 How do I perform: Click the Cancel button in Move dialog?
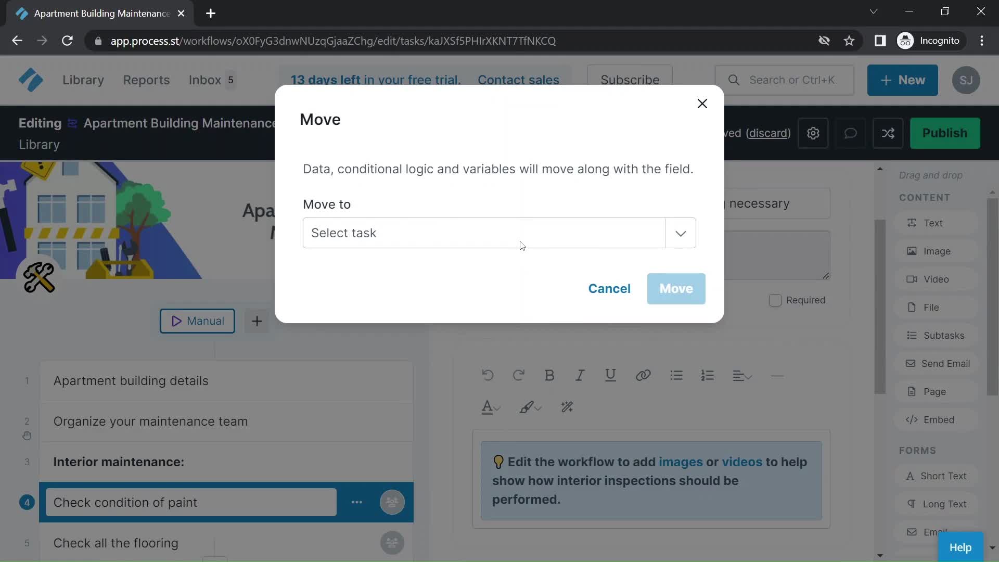point(609,288)
